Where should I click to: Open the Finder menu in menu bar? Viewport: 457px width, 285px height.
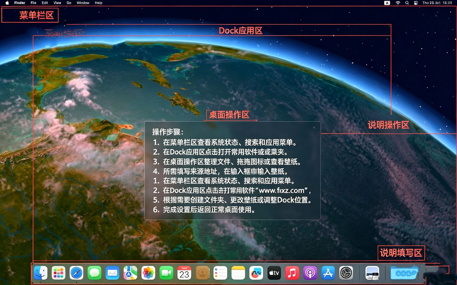(x=20, y=3)
